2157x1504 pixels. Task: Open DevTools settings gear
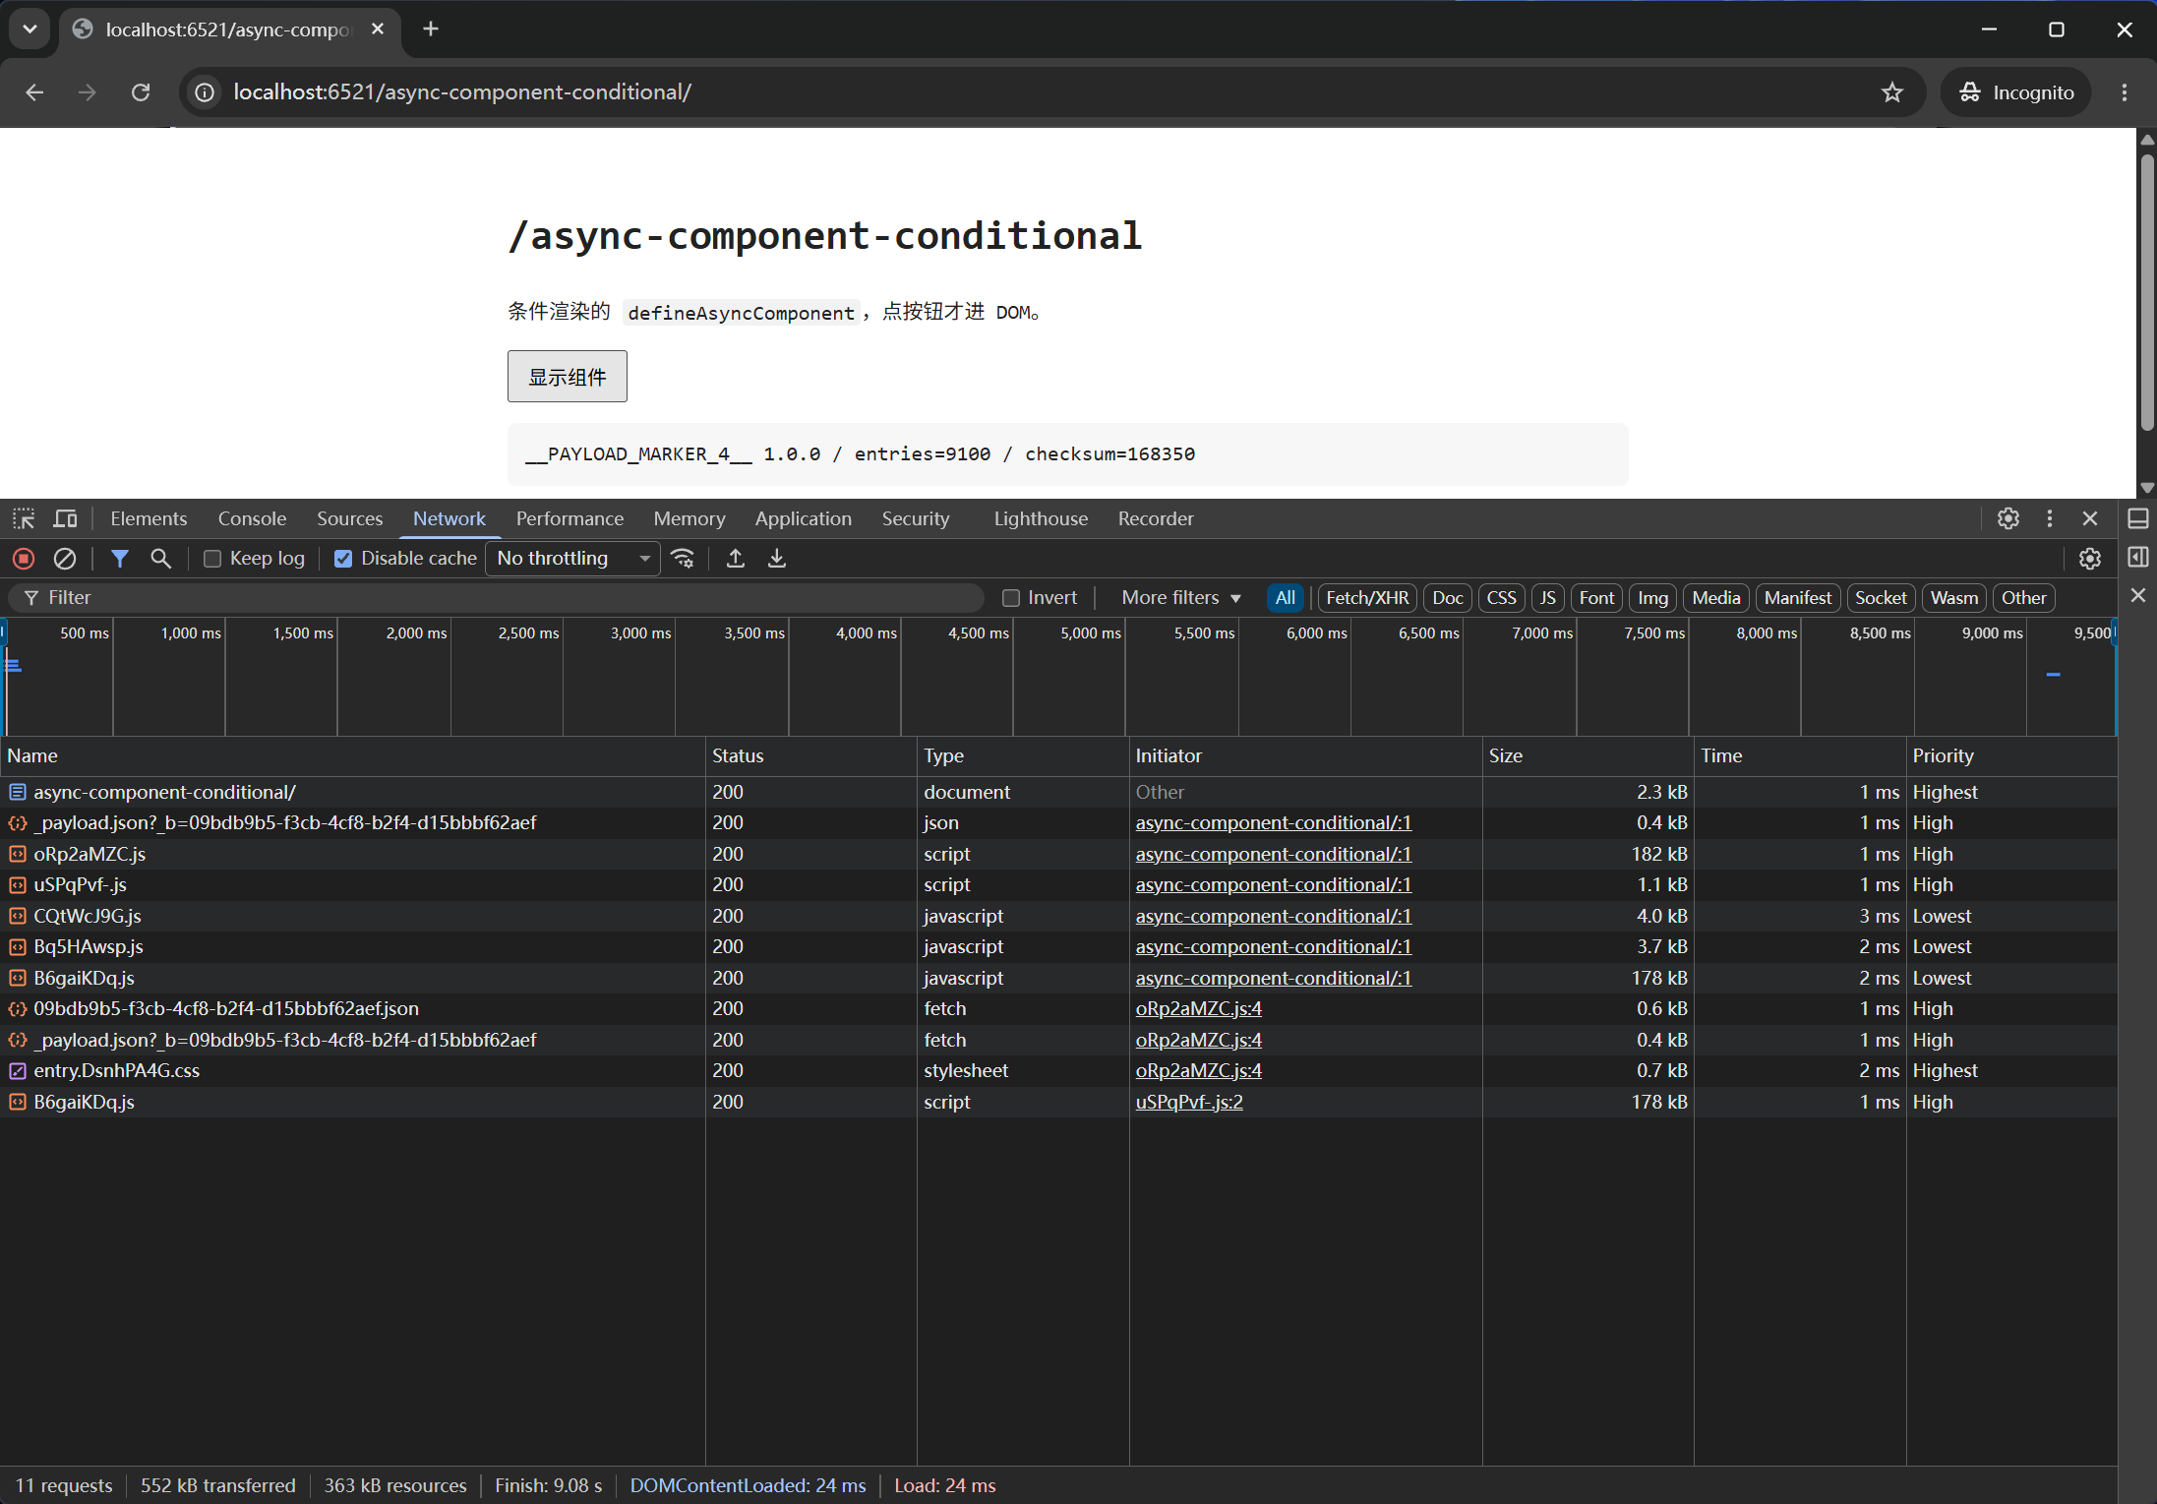click(x=2008, y=518)
